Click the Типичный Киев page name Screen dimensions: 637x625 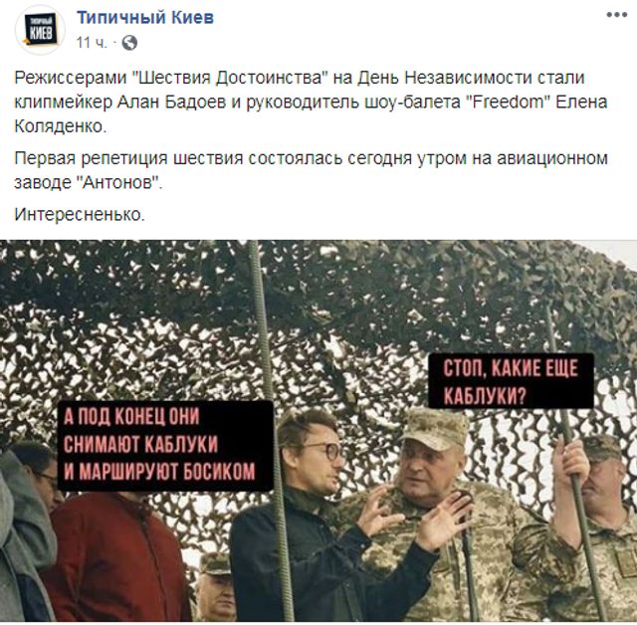[x=145, y=18]
